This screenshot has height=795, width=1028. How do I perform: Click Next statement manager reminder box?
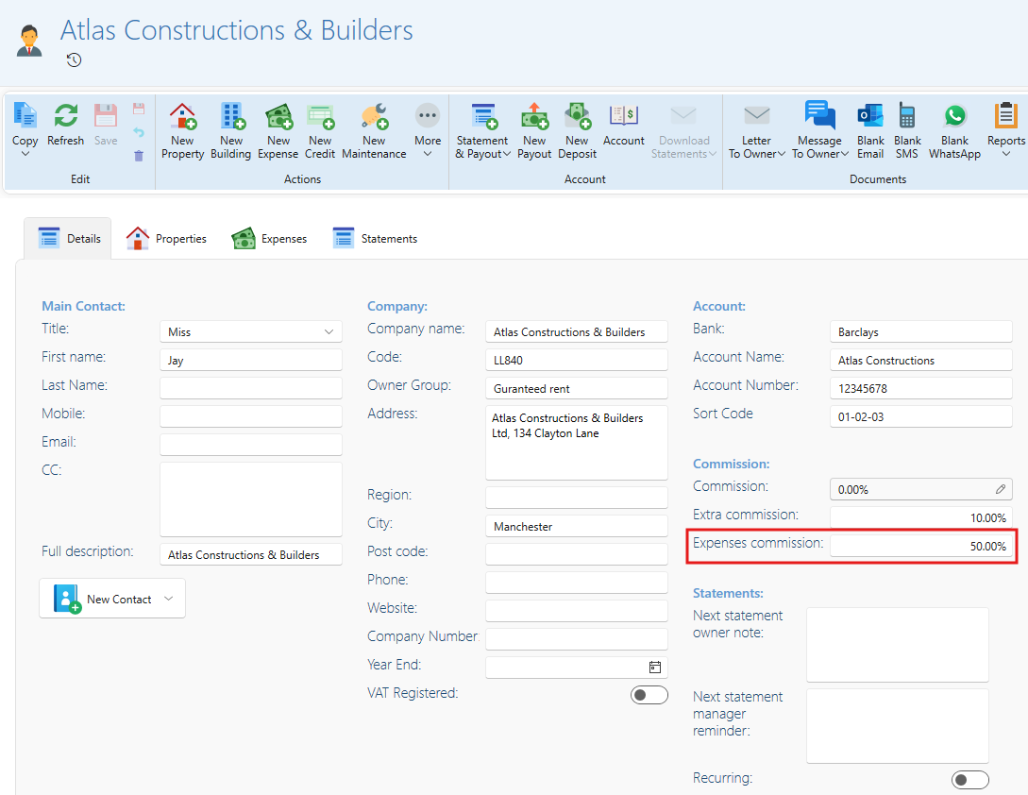(898, 726)
